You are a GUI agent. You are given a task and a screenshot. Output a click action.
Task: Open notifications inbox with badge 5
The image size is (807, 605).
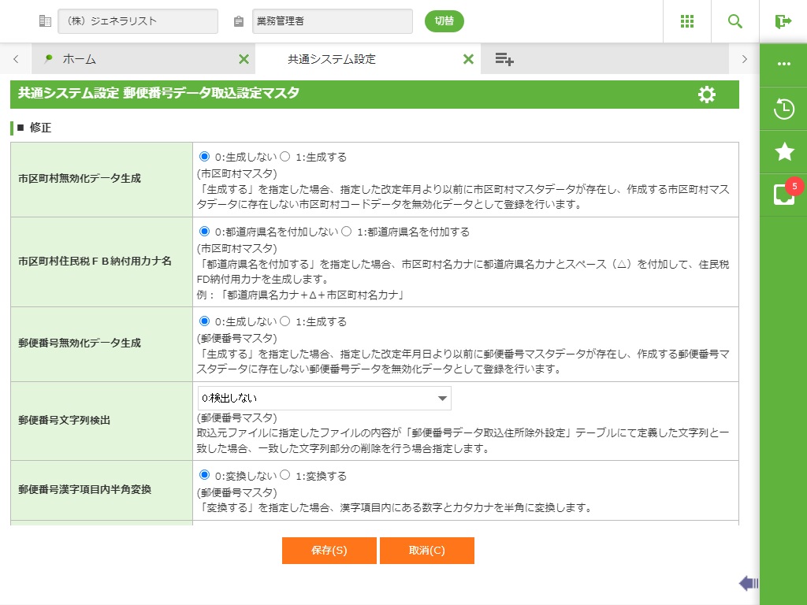(783, 194)
